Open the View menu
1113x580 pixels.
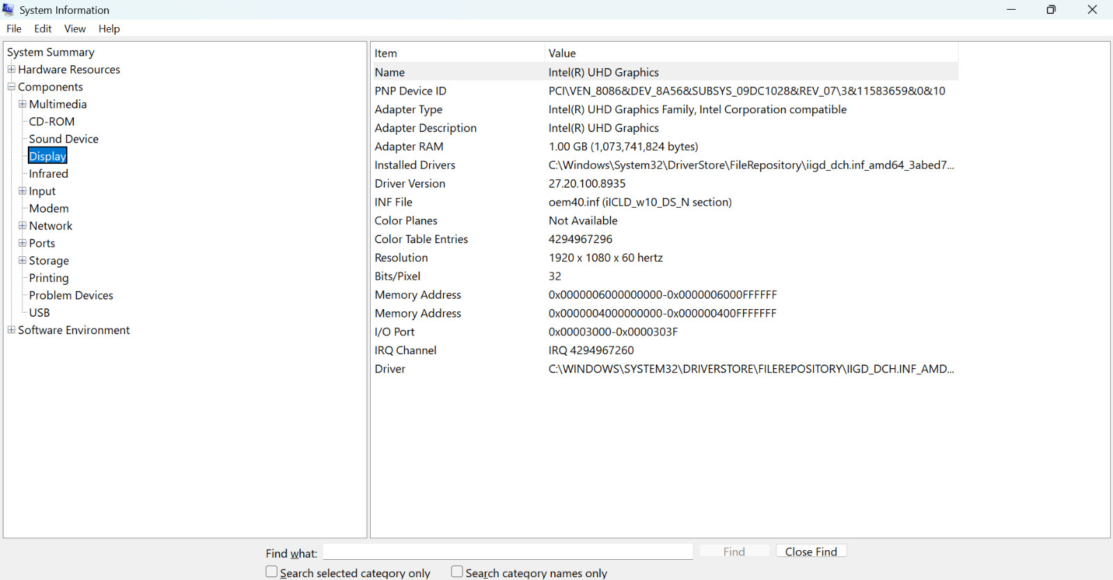pyautogui.click(x=75, y=28)
